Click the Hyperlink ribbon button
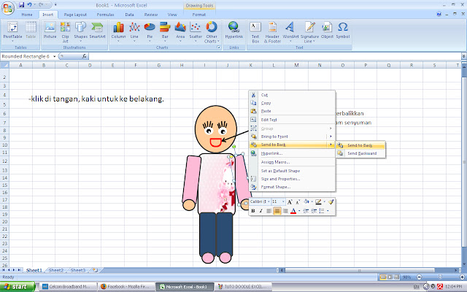This screenshot has height=292, width=467. tap(233, 30)
